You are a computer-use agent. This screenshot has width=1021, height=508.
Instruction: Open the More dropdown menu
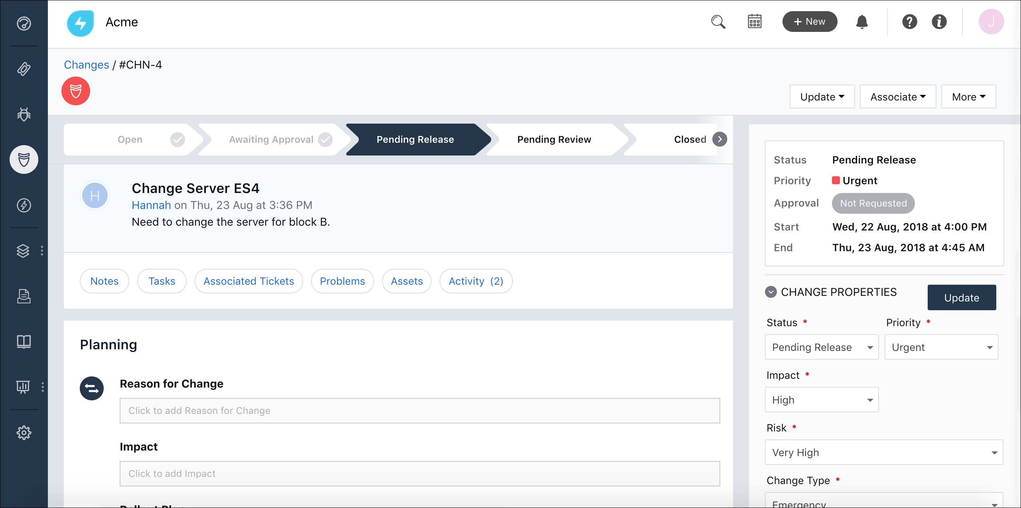coord(968,97)
